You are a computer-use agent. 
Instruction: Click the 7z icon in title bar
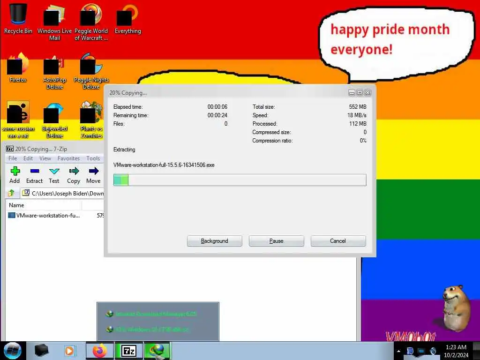(x=10, y=149)
